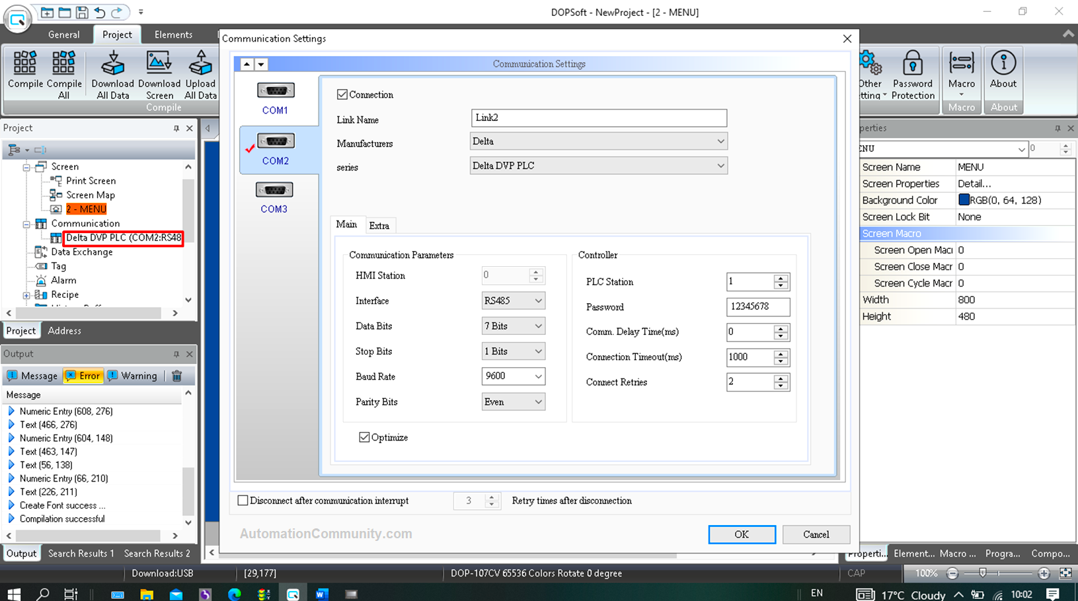Select the COM3 port icon

tap(274, 191)
